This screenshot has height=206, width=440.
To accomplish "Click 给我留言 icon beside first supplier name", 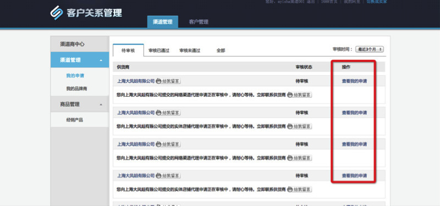I will [168, 81].
